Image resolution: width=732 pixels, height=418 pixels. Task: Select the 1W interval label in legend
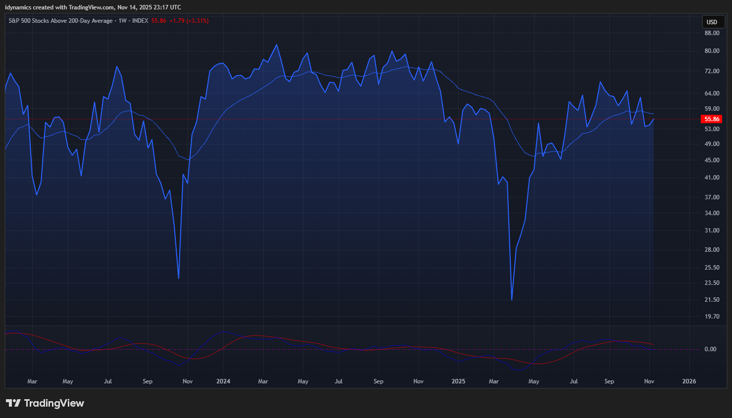122,21
